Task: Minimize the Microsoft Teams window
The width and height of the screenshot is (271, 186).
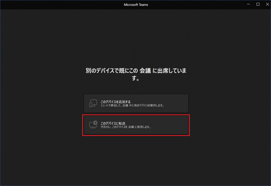Action: click(248, 4)
